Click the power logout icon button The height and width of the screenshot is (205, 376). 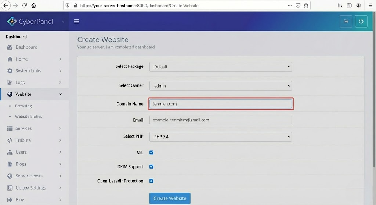pyautogui.click(x=361, y=21)
